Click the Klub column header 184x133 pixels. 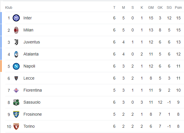(x=9, y=8)
